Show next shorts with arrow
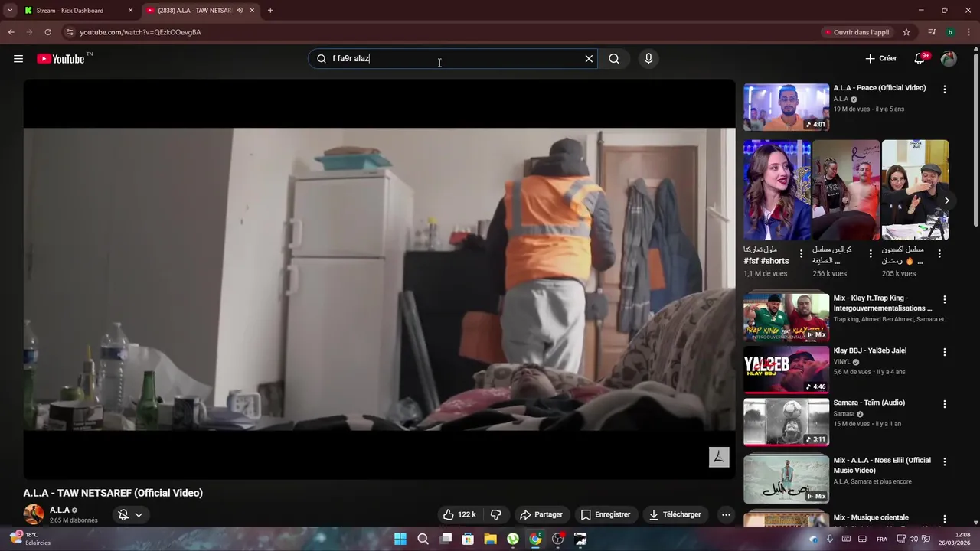Image resolution: width=980 pixels, height=551 pixels. (x=946, y=201)
